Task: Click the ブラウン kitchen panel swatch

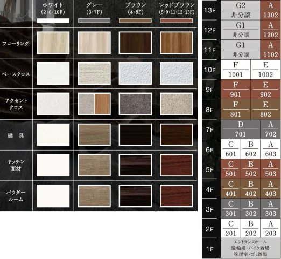Action: [135, 165]
